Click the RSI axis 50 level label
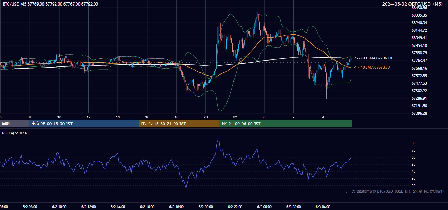The width and height of the screenshot is (448, 210). click(x=413, y=164)
